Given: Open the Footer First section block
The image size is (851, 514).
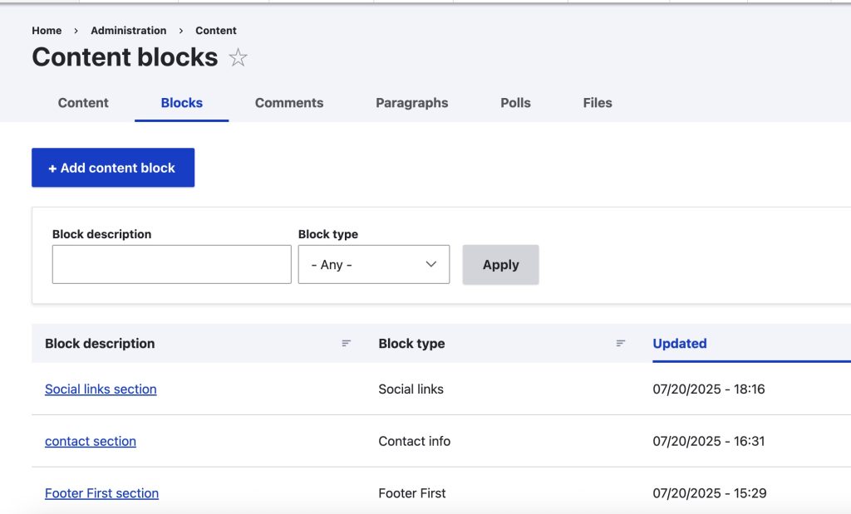Looking at the screenshot, I should (x=101, y=493).
